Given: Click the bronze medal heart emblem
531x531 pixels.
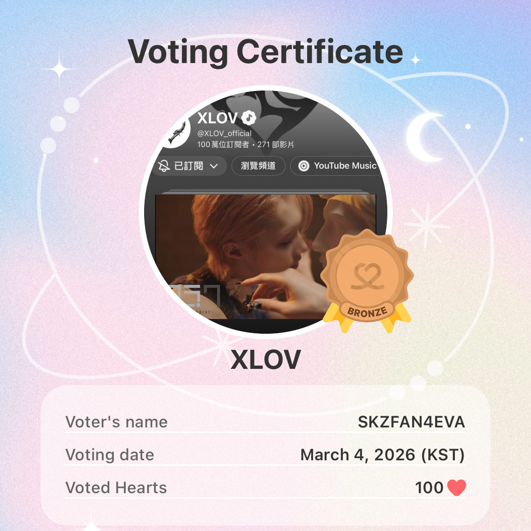Looking at the screenshot, I should point(367,276).
